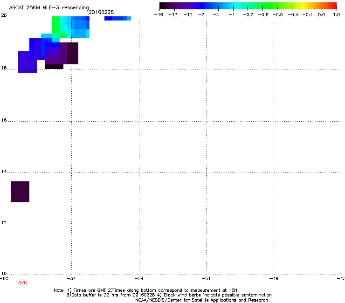Click the colorbar label -0.1
Image resolution: width=345 pixels, height=303 pixels.
click(307, 15)
